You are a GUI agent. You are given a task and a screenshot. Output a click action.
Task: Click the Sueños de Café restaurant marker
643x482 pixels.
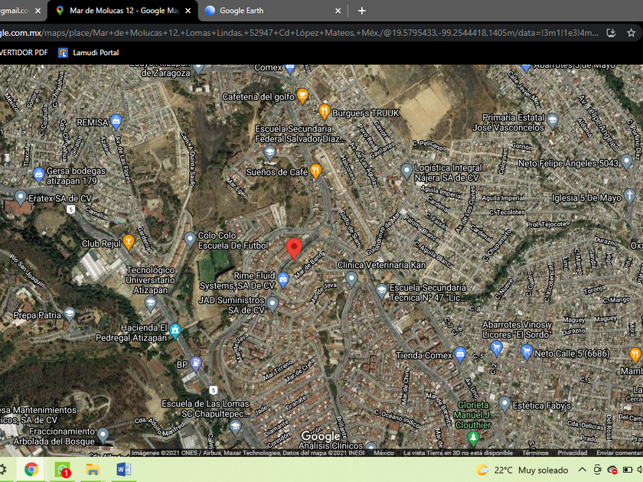[x=315, y=171]
